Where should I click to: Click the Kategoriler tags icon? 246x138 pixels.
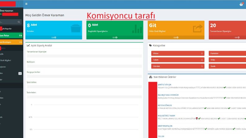[150, 45]
